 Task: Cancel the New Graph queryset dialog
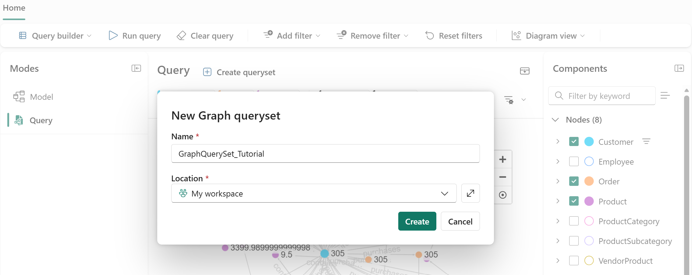[460, 221]
